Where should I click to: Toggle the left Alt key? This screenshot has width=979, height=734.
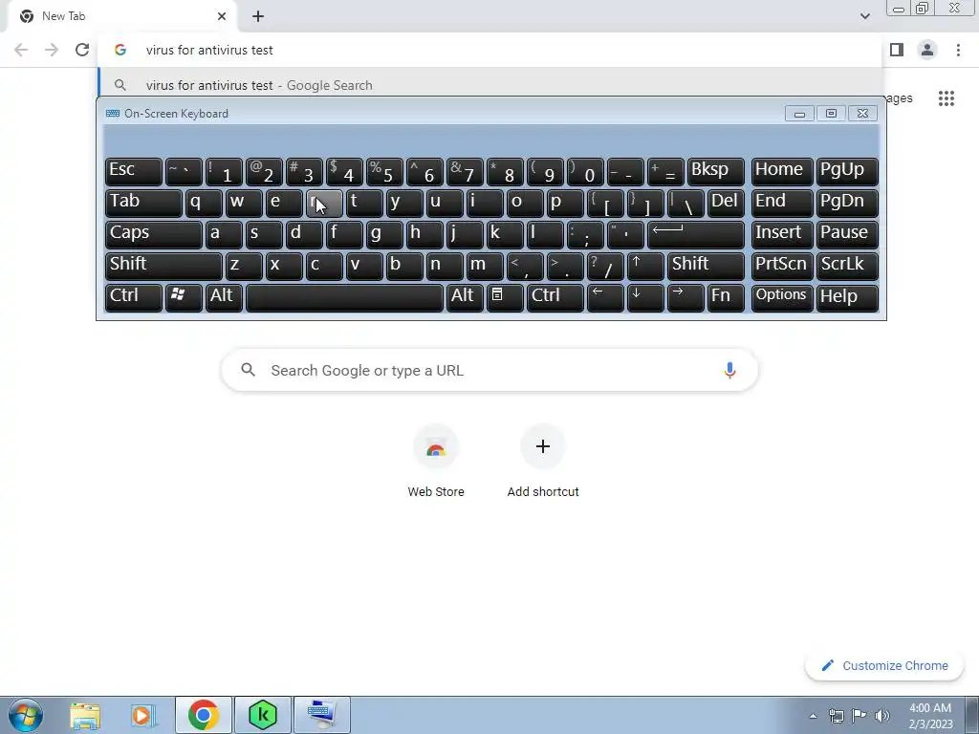click(x=224, y=297)
